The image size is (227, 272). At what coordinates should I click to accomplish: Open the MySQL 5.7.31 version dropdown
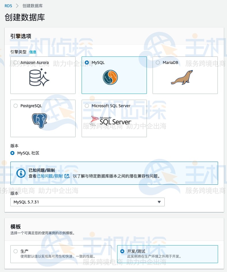(x=87, y=202)
